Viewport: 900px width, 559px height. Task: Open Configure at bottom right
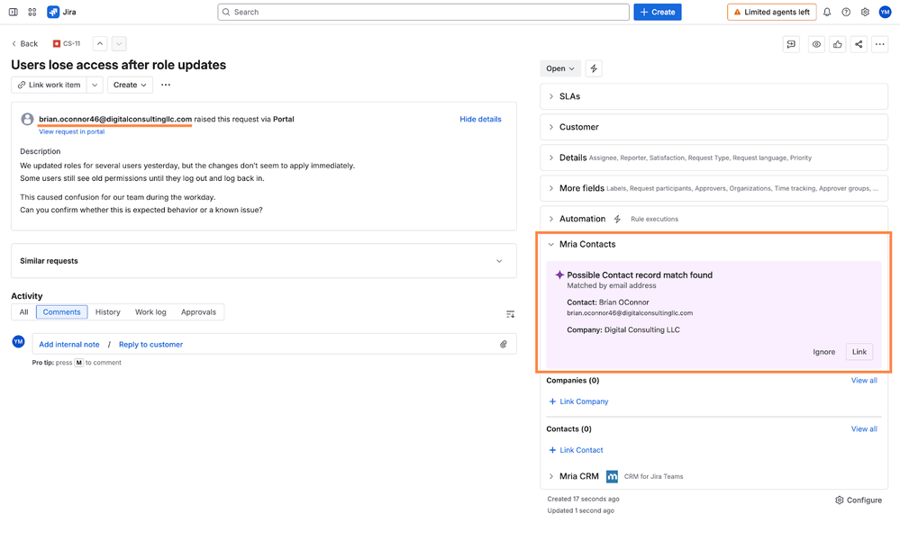tap(859, 500)
